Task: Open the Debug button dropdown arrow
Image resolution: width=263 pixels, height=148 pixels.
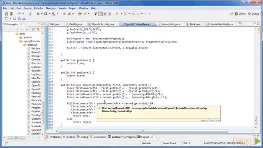Action: coord(42,14)
